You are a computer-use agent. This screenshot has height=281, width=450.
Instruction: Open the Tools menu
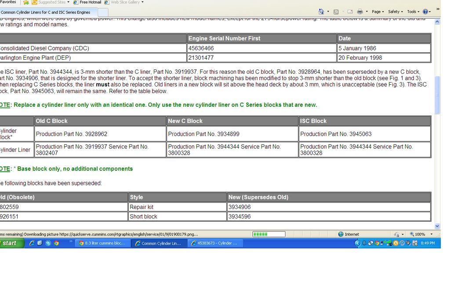click(x=413, y=12)
